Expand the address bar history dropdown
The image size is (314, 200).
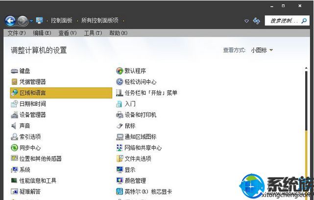(247, 21)
